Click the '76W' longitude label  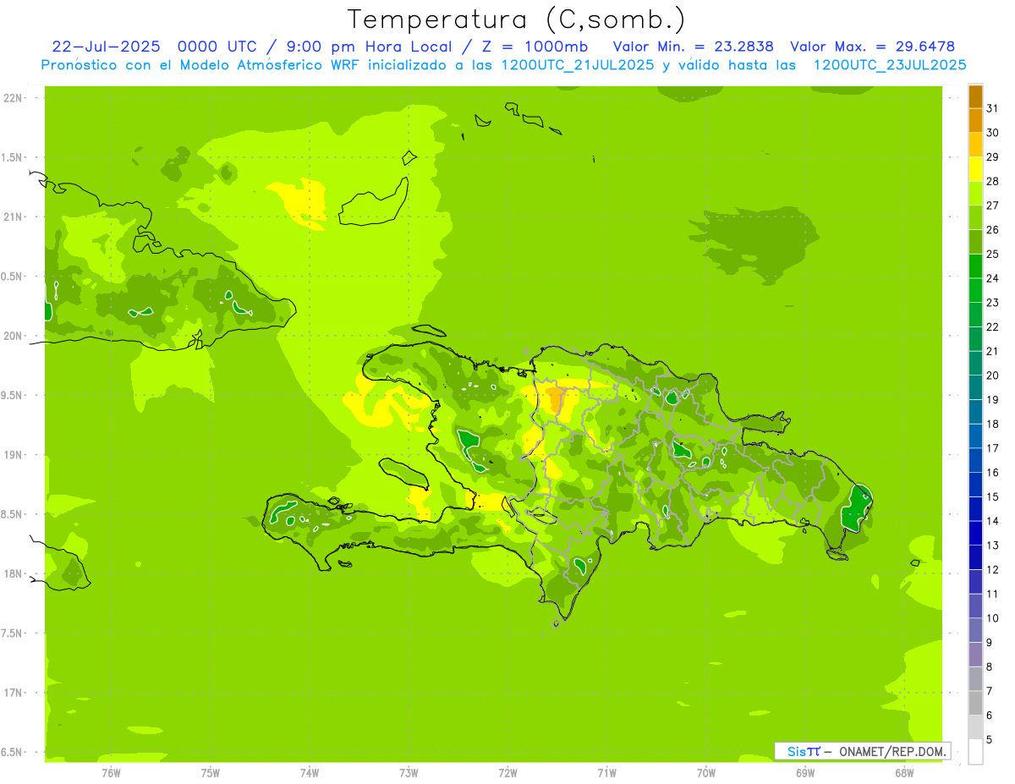tap(111, 772)
